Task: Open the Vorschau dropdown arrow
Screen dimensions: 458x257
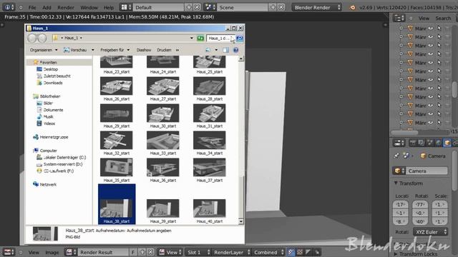Action: (x=93, y=50)
